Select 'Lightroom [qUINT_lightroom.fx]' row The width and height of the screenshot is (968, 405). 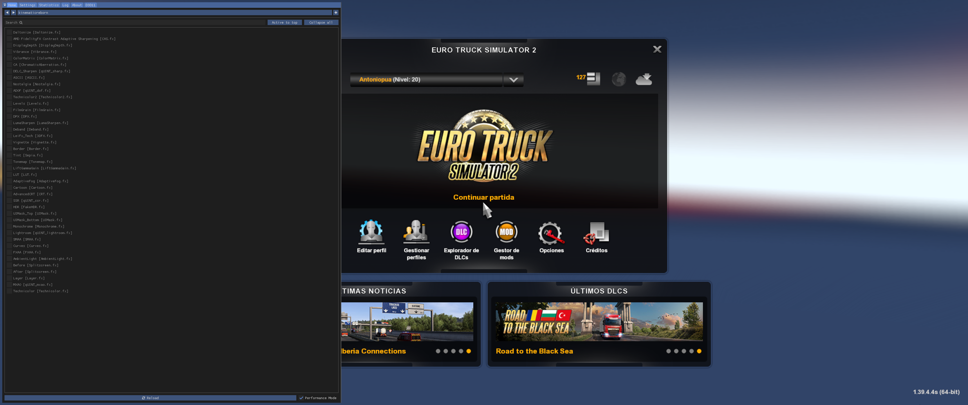tap(42, 233)
